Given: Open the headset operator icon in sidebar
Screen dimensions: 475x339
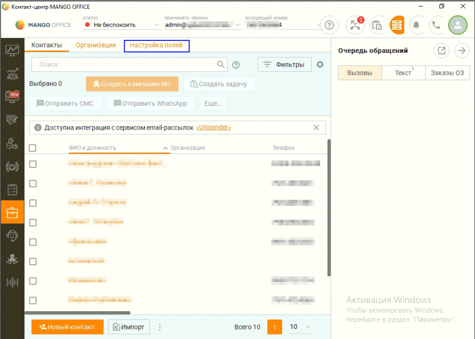Looking at the screenshot, I should tap(12, 236).
